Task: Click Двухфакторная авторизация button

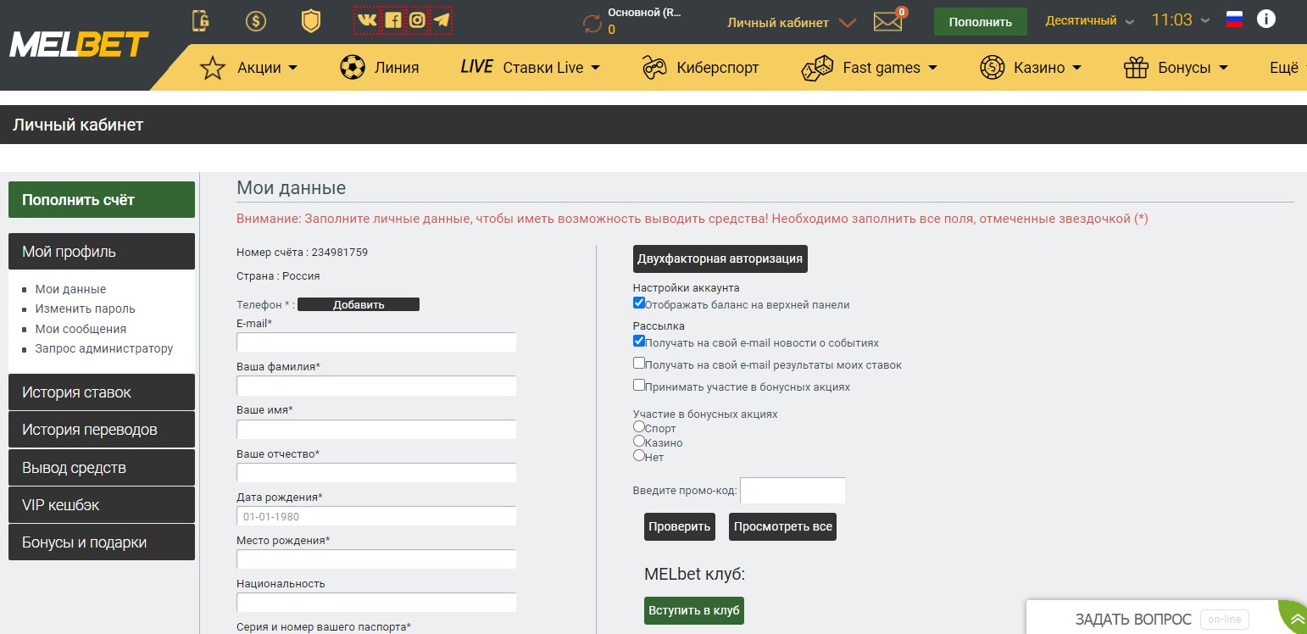Action: 720,259
